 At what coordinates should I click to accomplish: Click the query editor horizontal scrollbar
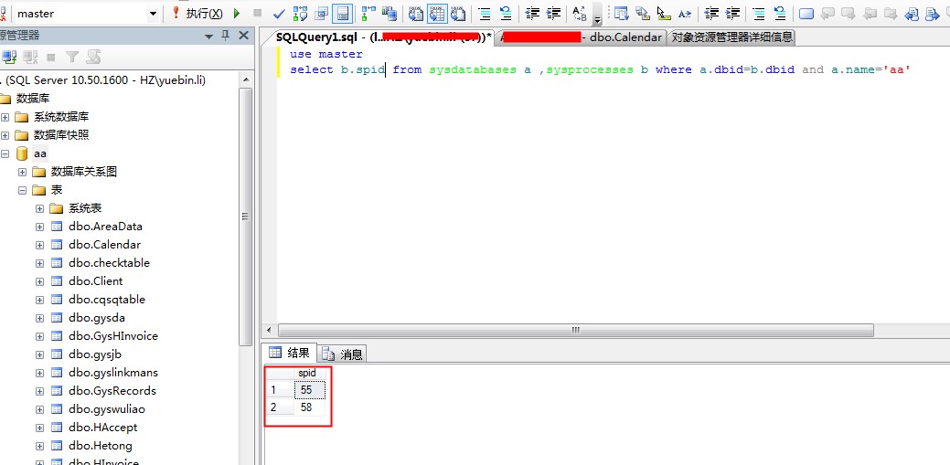[576, 330]
